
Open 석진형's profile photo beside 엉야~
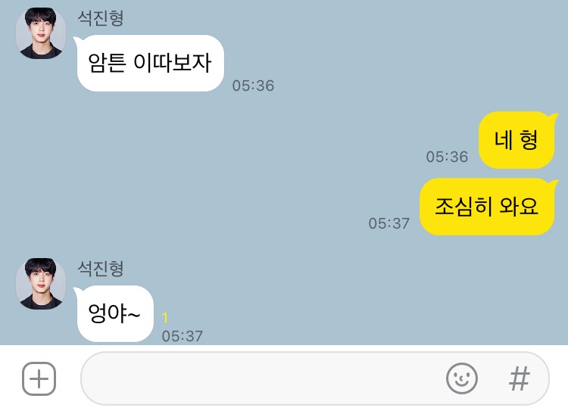[41, 284]
